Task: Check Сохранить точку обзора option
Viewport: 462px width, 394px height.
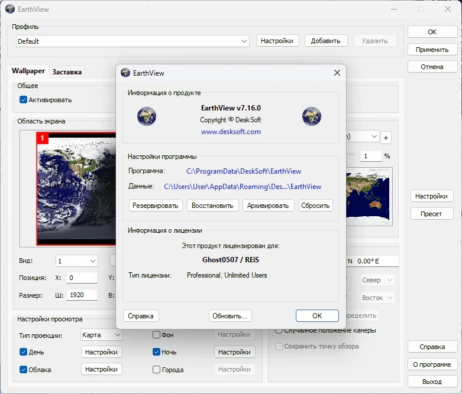Action: coord(279,346)
